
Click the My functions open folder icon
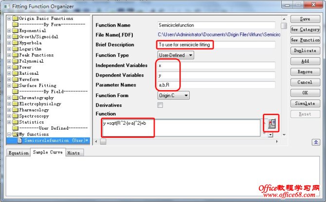(x=15, y=134)
